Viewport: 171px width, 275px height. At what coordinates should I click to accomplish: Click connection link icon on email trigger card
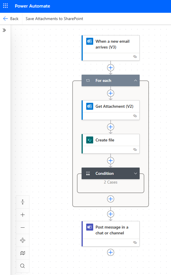[135, 57]
